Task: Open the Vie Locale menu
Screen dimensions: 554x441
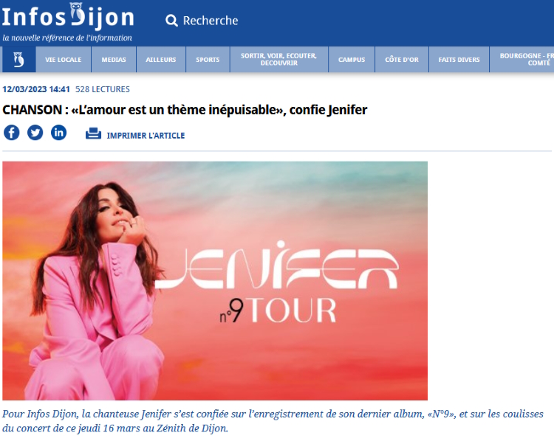Action: pyautogui.click(x=64, y=59)
